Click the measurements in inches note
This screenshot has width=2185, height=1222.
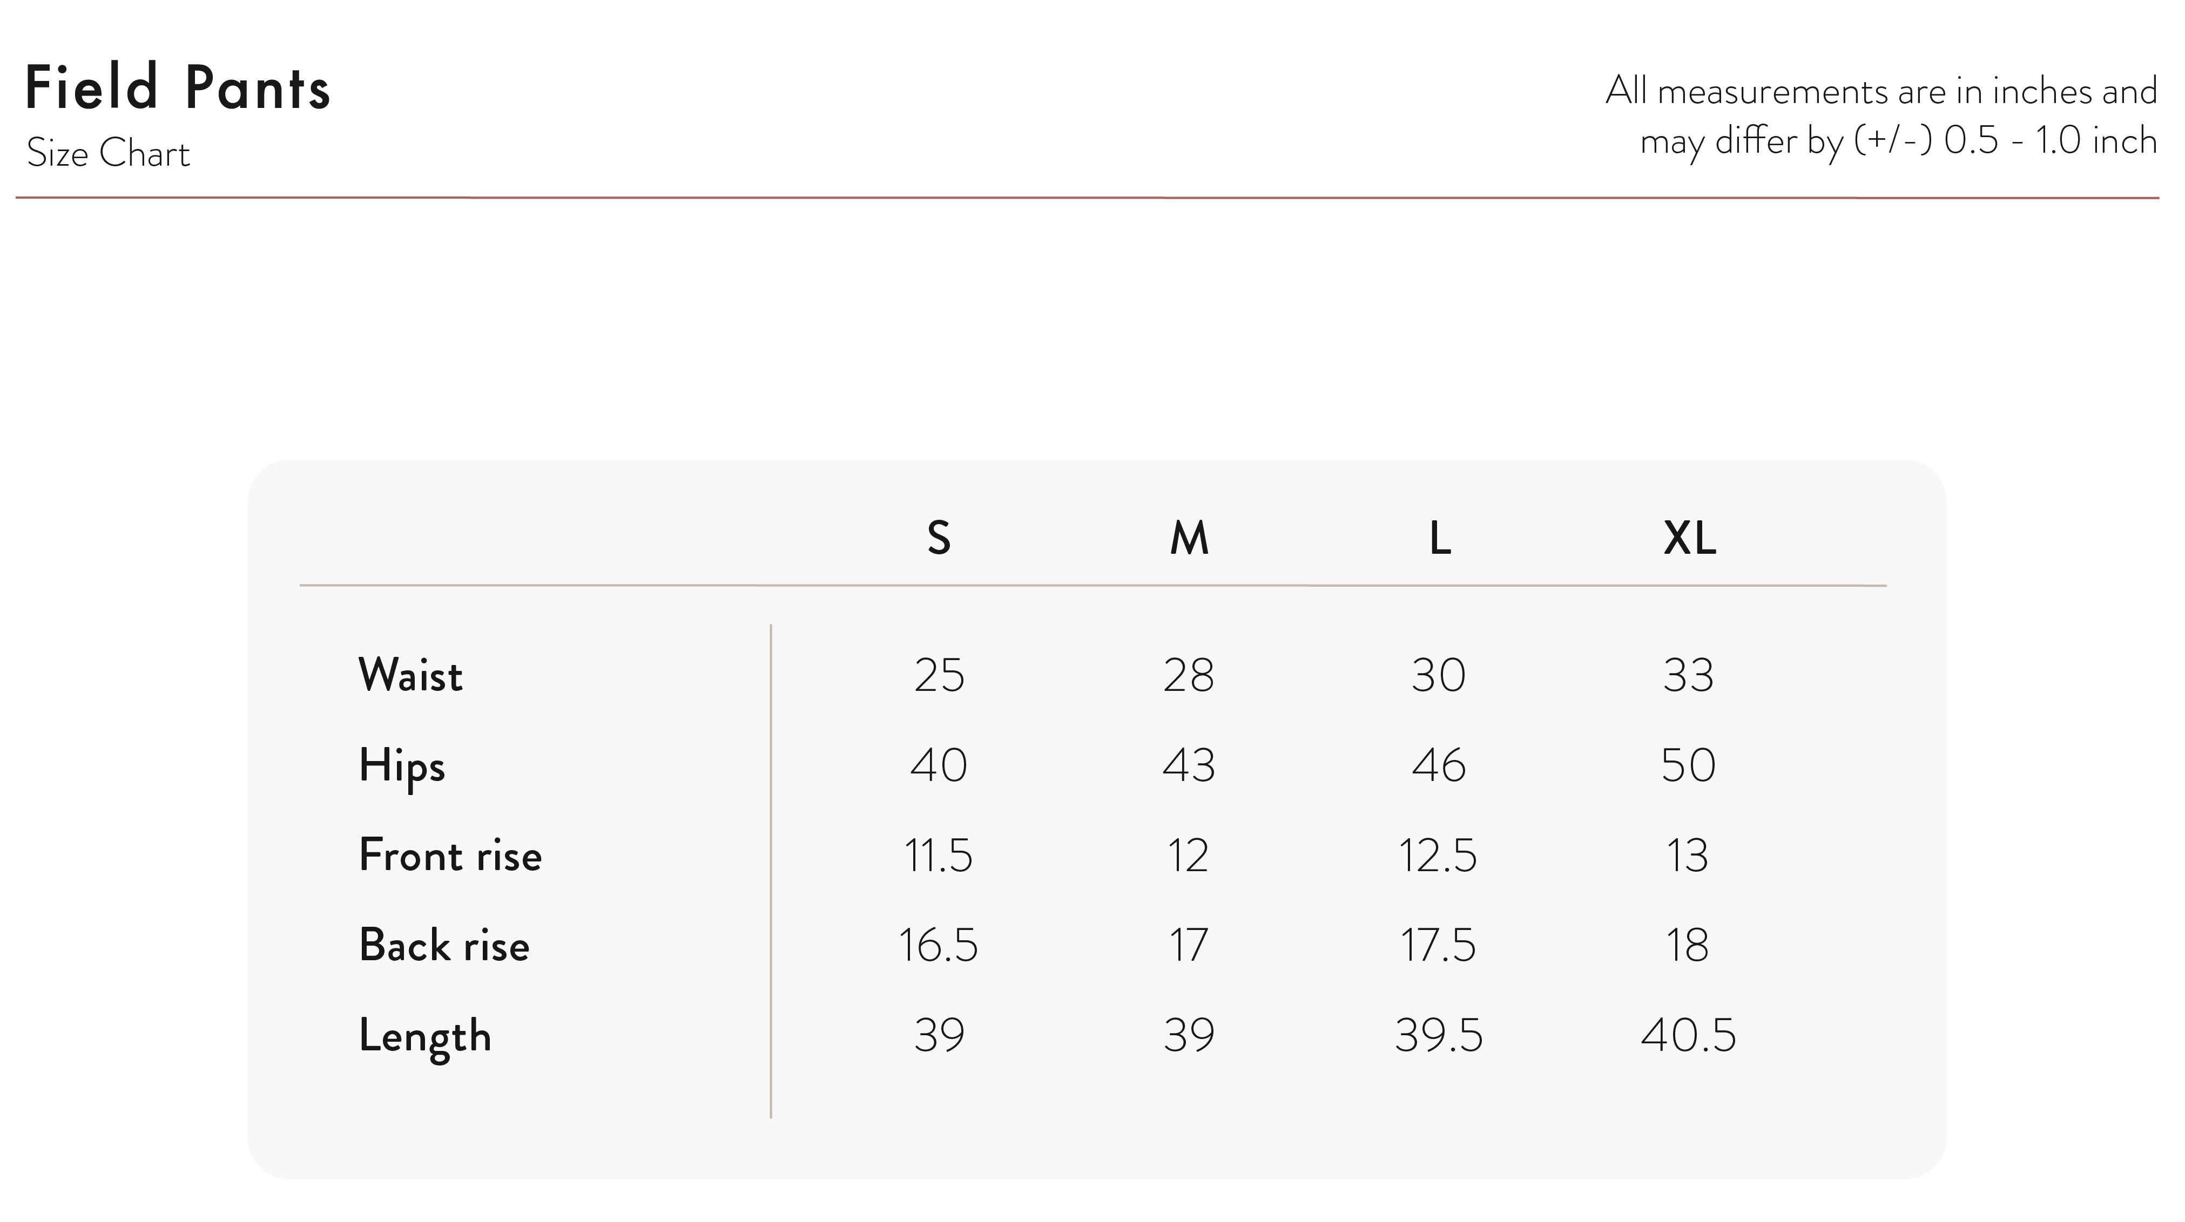pyautogui.click(x=1881, y=116)
